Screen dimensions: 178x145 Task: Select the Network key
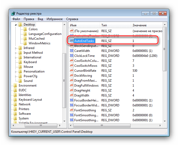[x=25, y=104]
